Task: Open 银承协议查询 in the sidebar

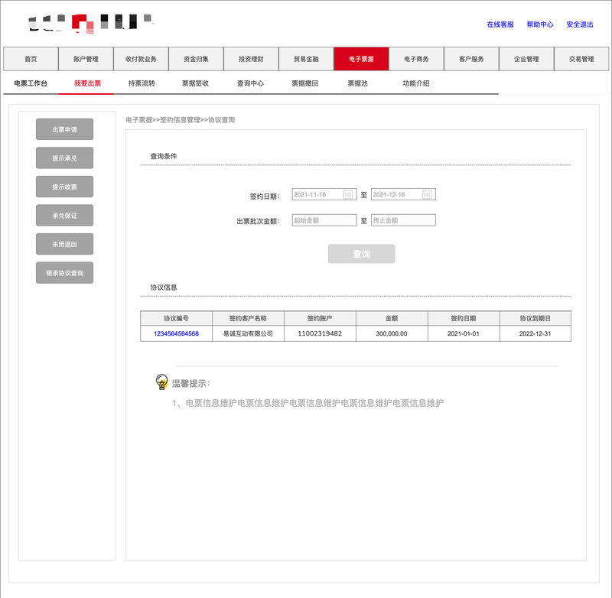Action: point(65,273)
